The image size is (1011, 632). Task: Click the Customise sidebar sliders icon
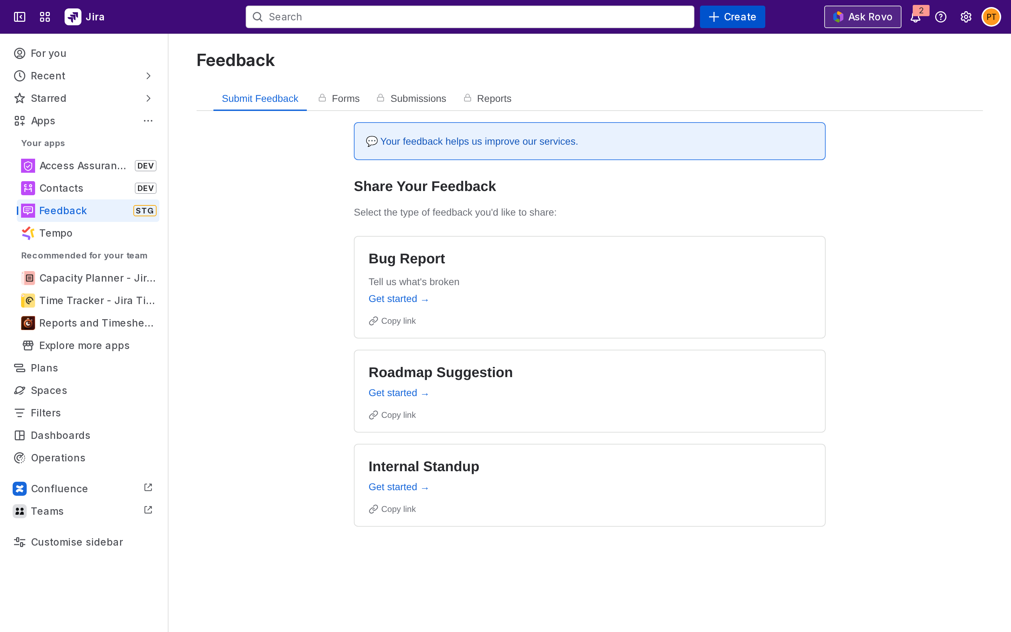point(20,542)
